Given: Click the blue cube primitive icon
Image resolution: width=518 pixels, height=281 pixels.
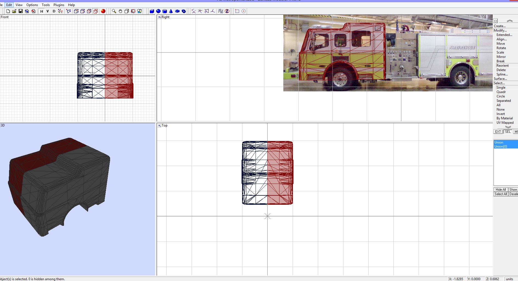Looking at the screenshot, I should click(152, 11).
